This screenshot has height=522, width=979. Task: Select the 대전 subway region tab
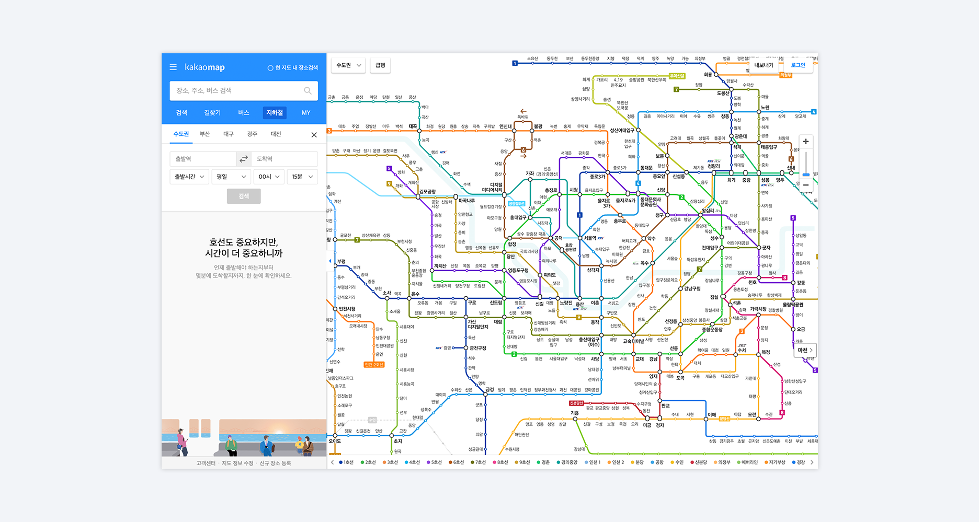pos(276,134)
